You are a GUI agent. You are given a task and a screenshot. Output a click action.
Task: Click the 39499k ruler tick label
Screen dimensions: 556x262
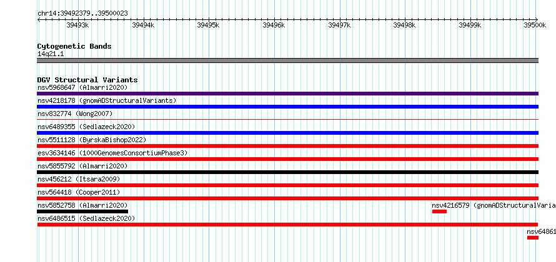(470, 25)
